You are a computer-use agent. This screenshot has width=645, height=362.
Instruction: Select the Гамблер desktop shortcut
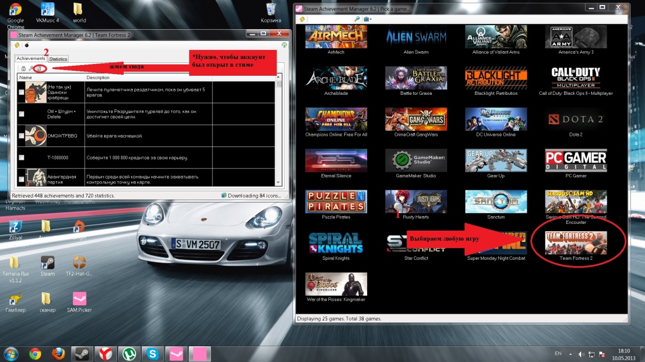[15, 302]
